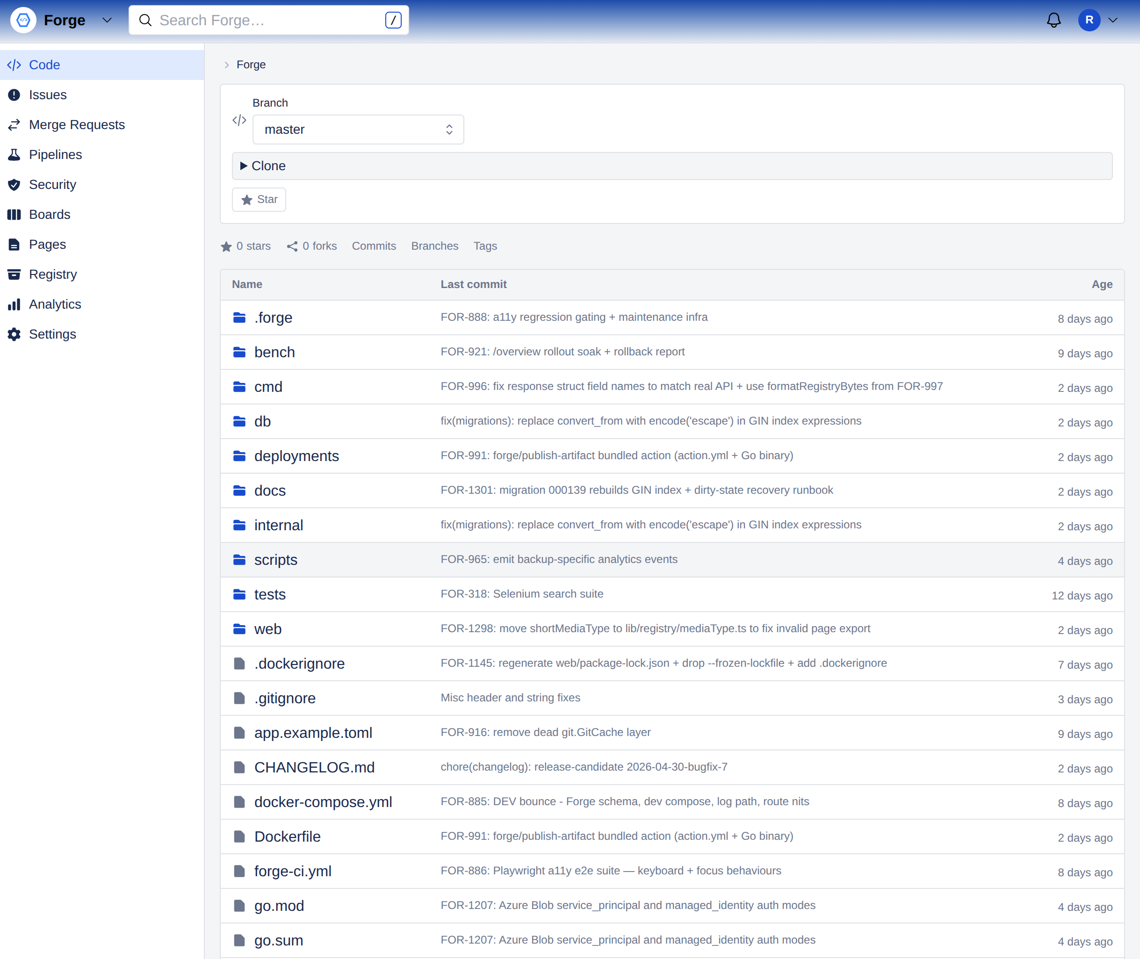Open the Tags tab
Viewport: 1140px width, 959px height.
tap(485, 246)
